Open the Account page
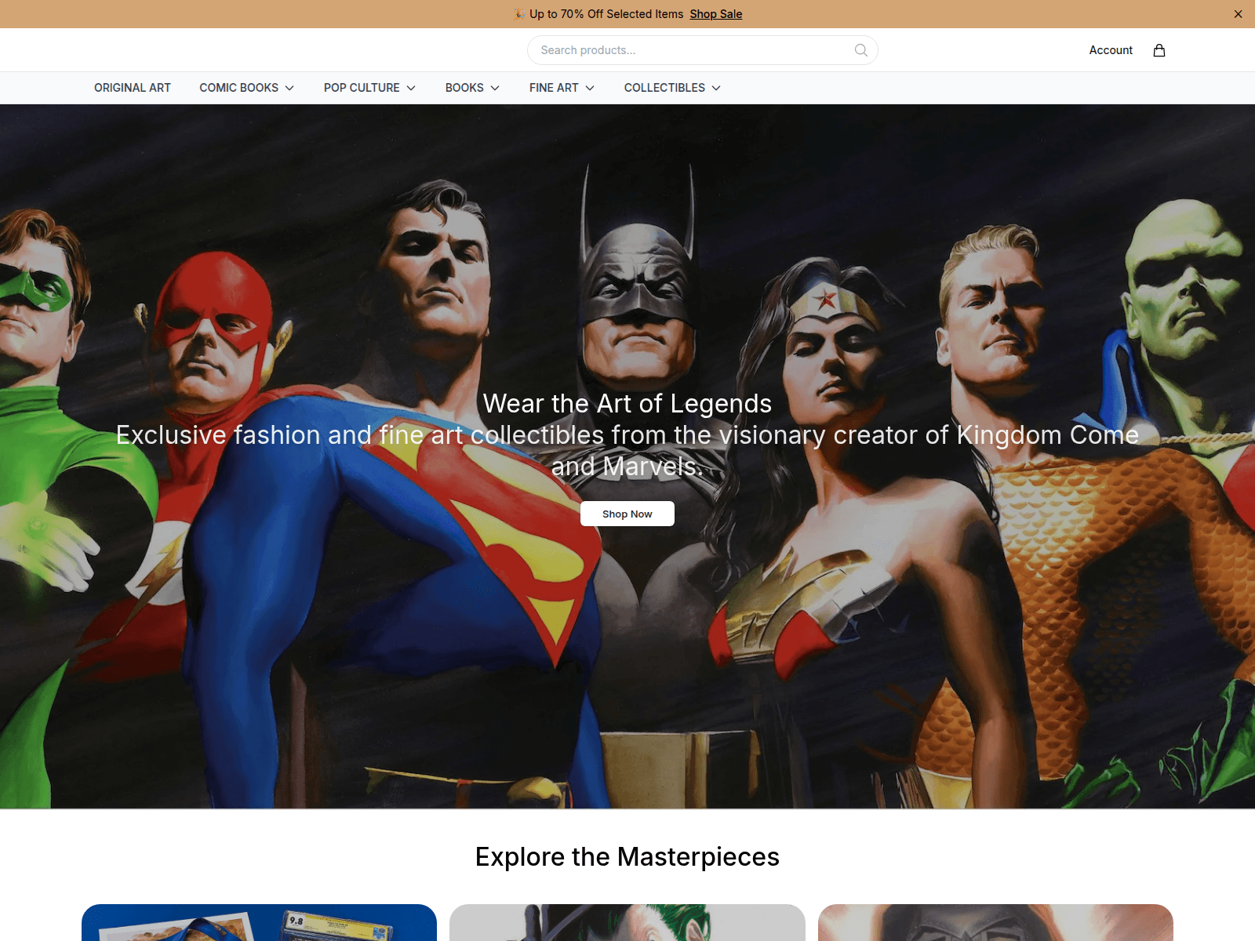Screen dimensions: 1255x941 [1111, 50]
